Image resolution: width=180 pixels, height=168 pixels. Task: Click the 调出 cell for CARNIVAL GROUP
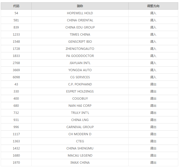153,127
